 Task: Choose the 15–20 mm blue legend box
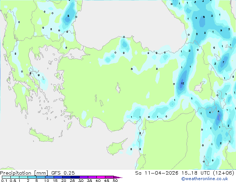(x=58, y=177)
